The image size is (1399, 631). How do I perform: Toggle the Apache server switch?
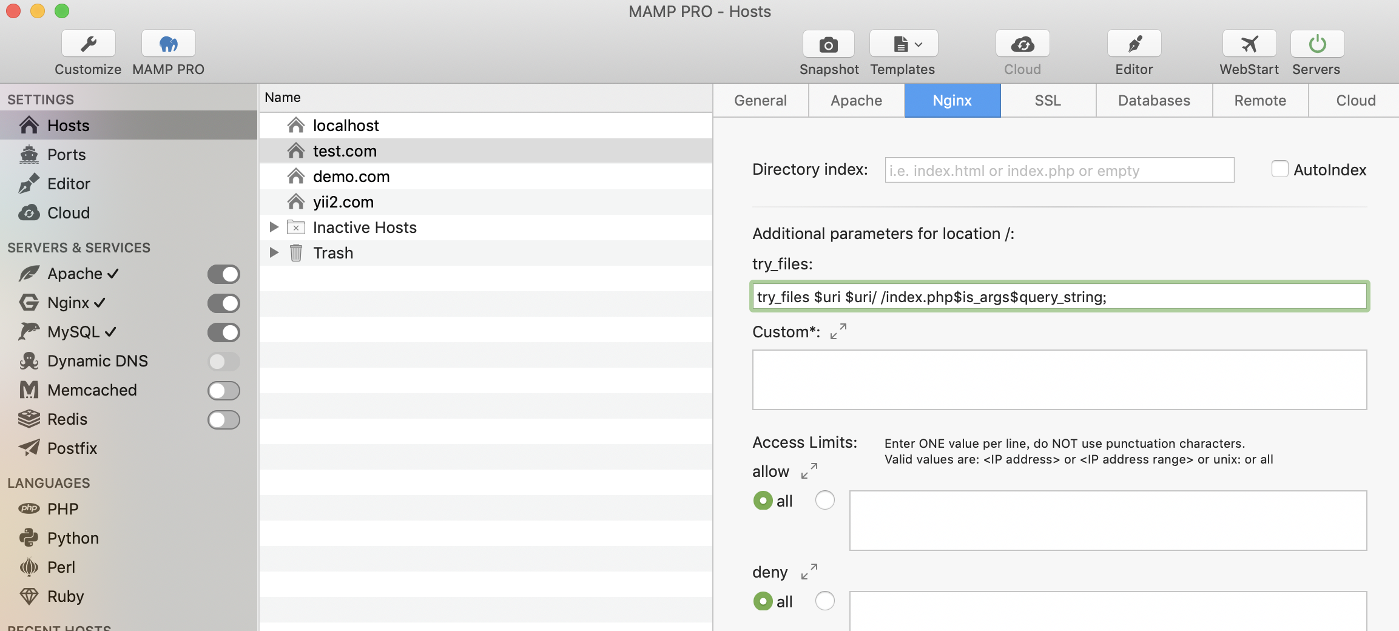pos(224,274)
